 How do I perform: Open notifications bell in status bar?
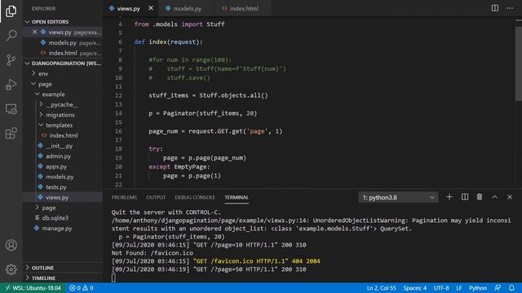tap(511, 288)
